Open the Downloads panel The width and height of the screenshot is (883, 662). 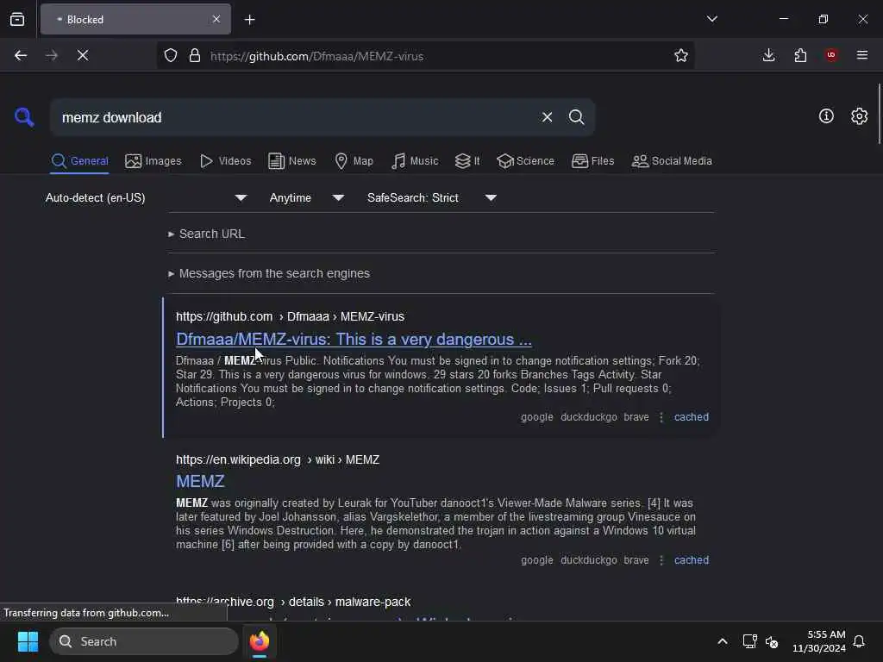(x=768, y=55)
